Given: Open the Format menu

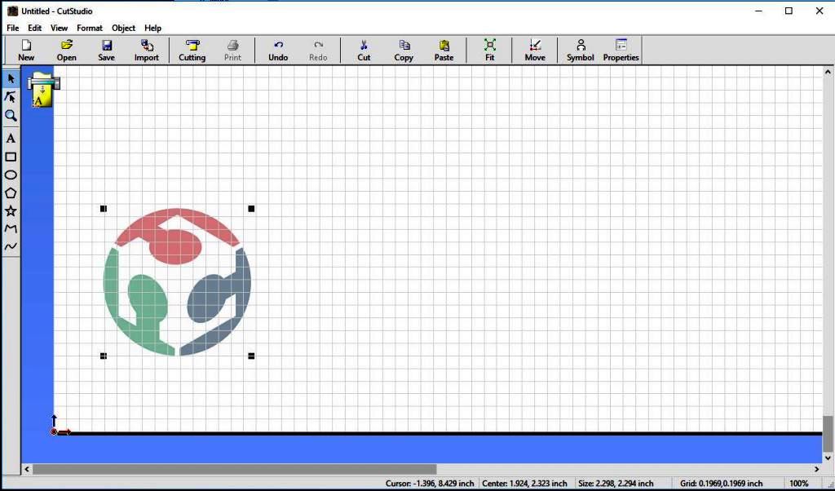Looking at the screenshot, I should pyautogui.click(x=90, y=28).
